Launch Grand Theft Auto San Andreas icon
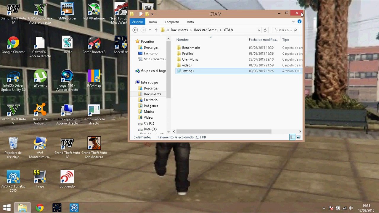The width and height of the screenshot is (379, 213). pos(94,148)
